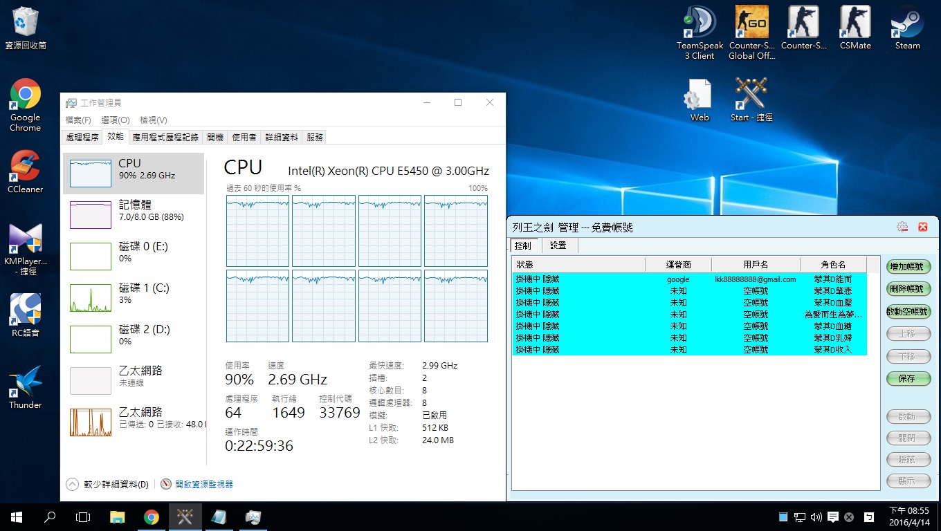Select the 控制 tab in 列王之劍 manager
The image size is (941, 531).
pos(523,245)
